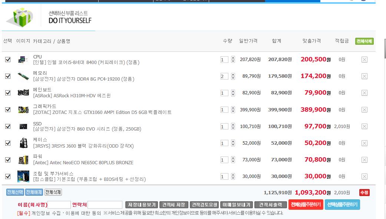Image resolution: width=386 pixels, height=219 pixels.
Task: Open the Antec NeoECO power supply image
Action: [x=23, y=160]
